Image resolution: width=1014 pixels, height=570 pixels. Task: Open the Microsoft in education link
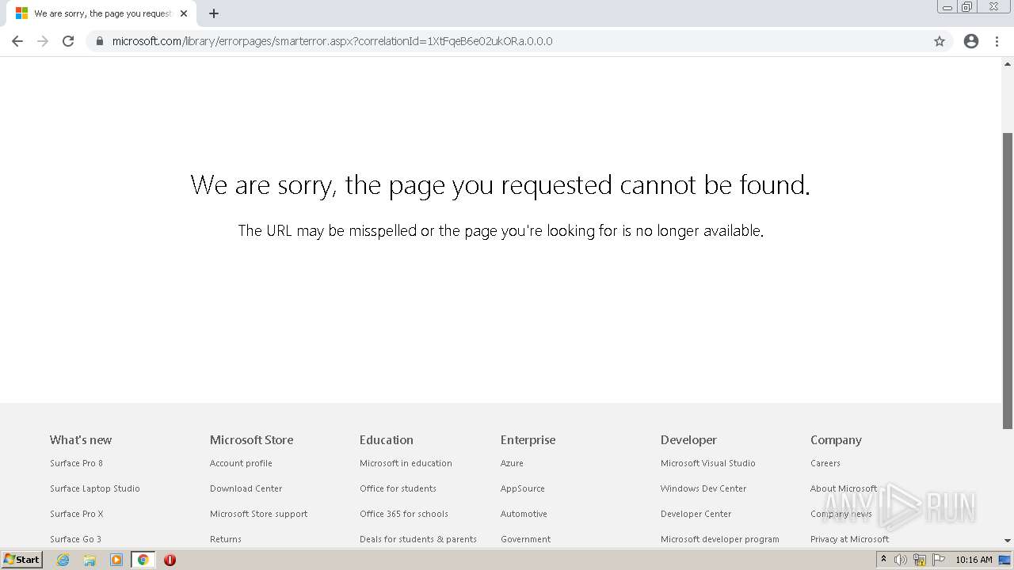click(406, 463)
